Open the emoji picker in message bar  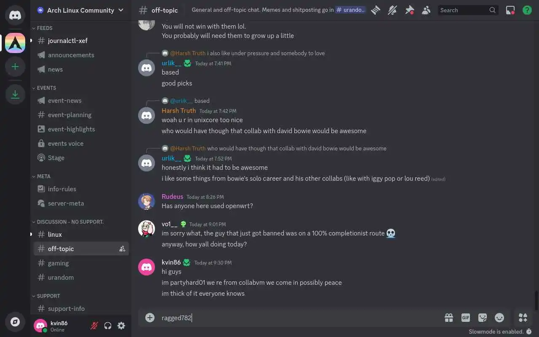pyautogui.click(x=499, y=318)
